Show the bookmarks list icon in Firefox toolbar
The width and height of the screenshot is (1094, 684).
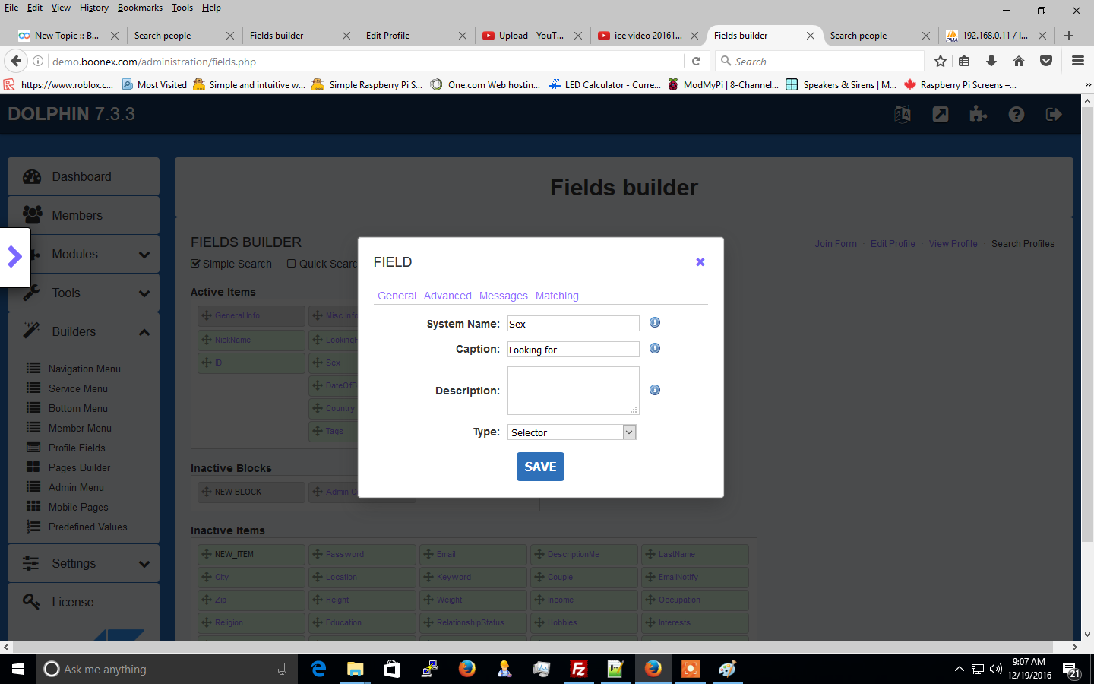coord(964,61)
